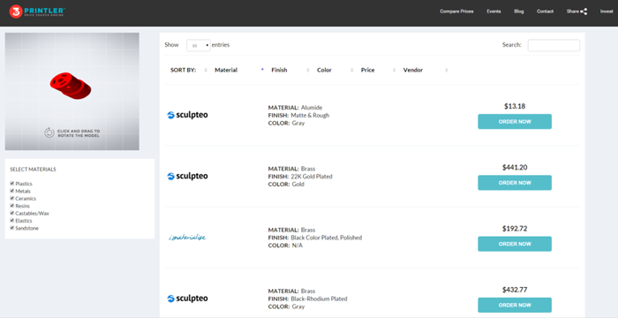Viewport: 618px width, 318px height.
Task: Sort results by Price
Action: [368, 70]
